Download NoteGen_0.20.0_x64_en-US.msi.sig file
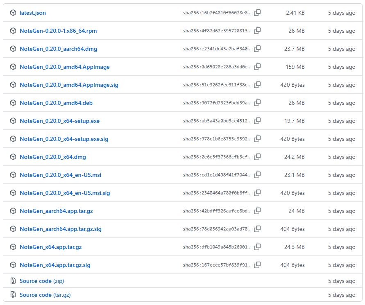The height and width of the screenshot is (305, 365). tap(65, 193)
